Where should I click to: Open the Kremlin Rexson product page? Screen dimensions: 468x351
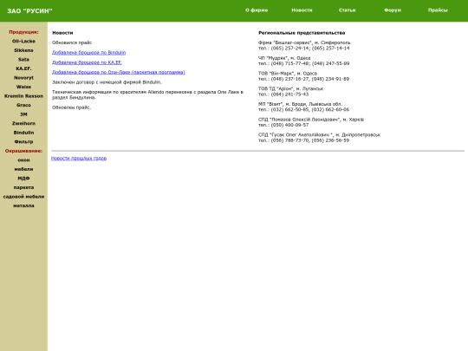(23, 96)
